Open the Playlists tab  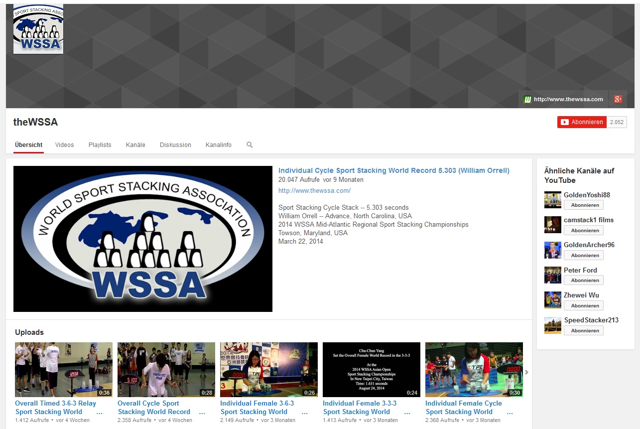click(100, 145)
